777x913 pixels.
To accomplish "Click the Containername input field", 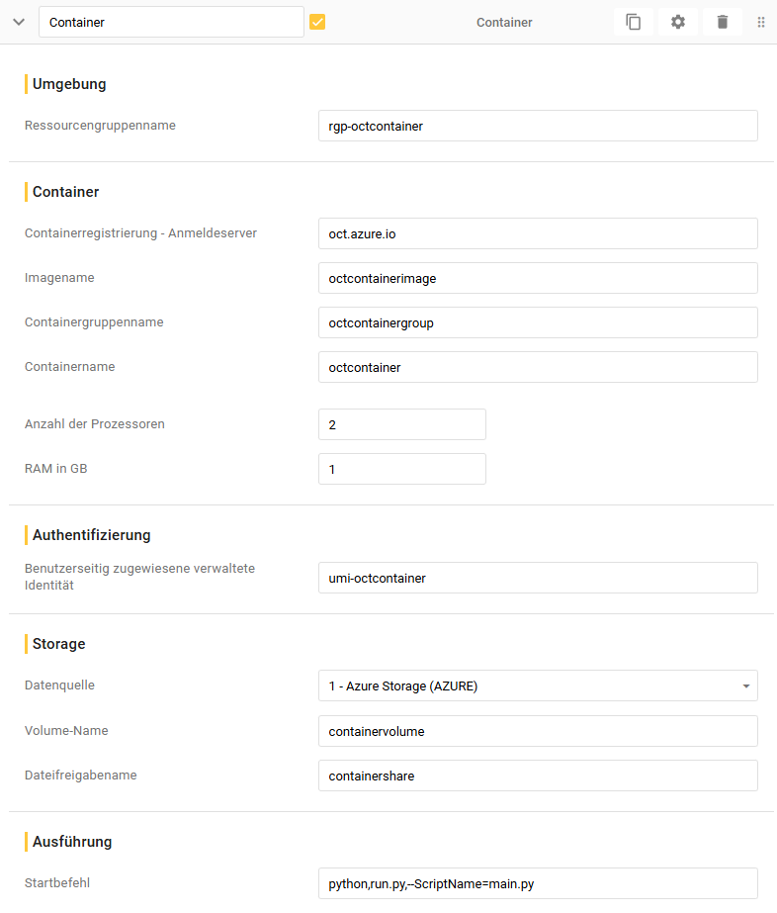I will pyautogui.click(x=538, y=367).
